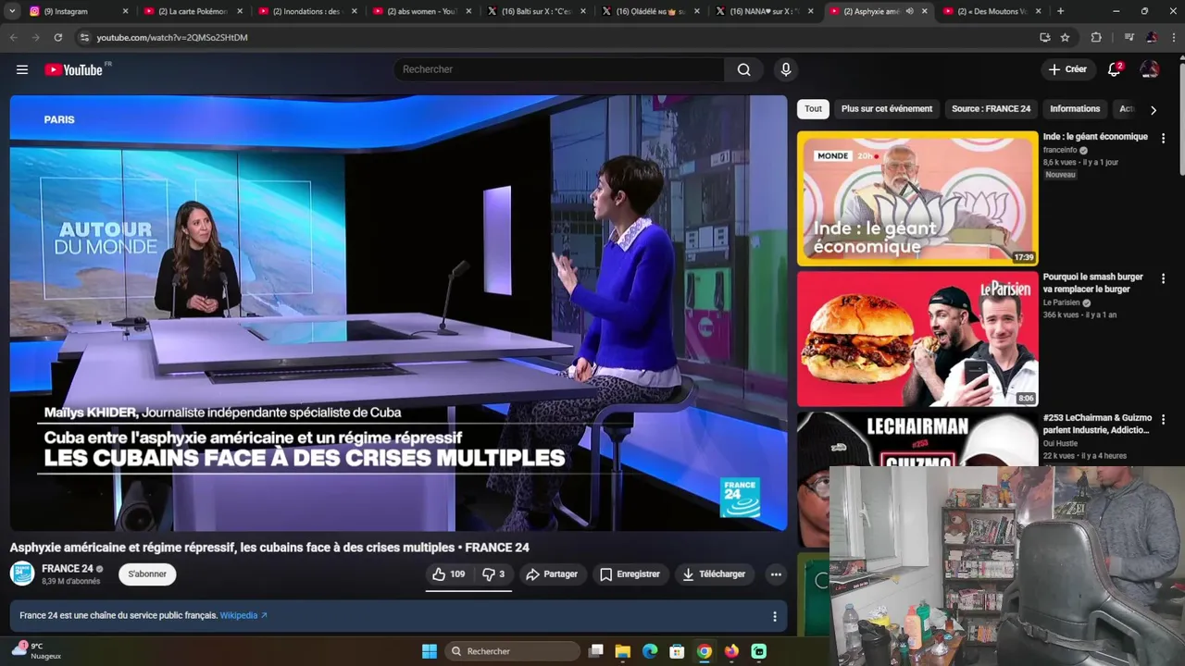The width and height of the screenshot is (1185, 666).
Task: Open the YouTube guide hamburger menu
Action: click(x=22, y=69)
